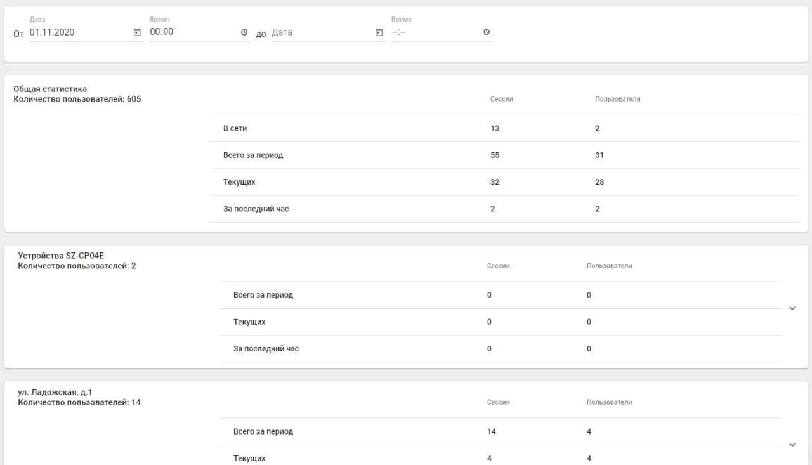The width and height of the screenshot is (812, 465).
Task: Click the Сессии column header in Общая статистика
Action: [501, 99]
